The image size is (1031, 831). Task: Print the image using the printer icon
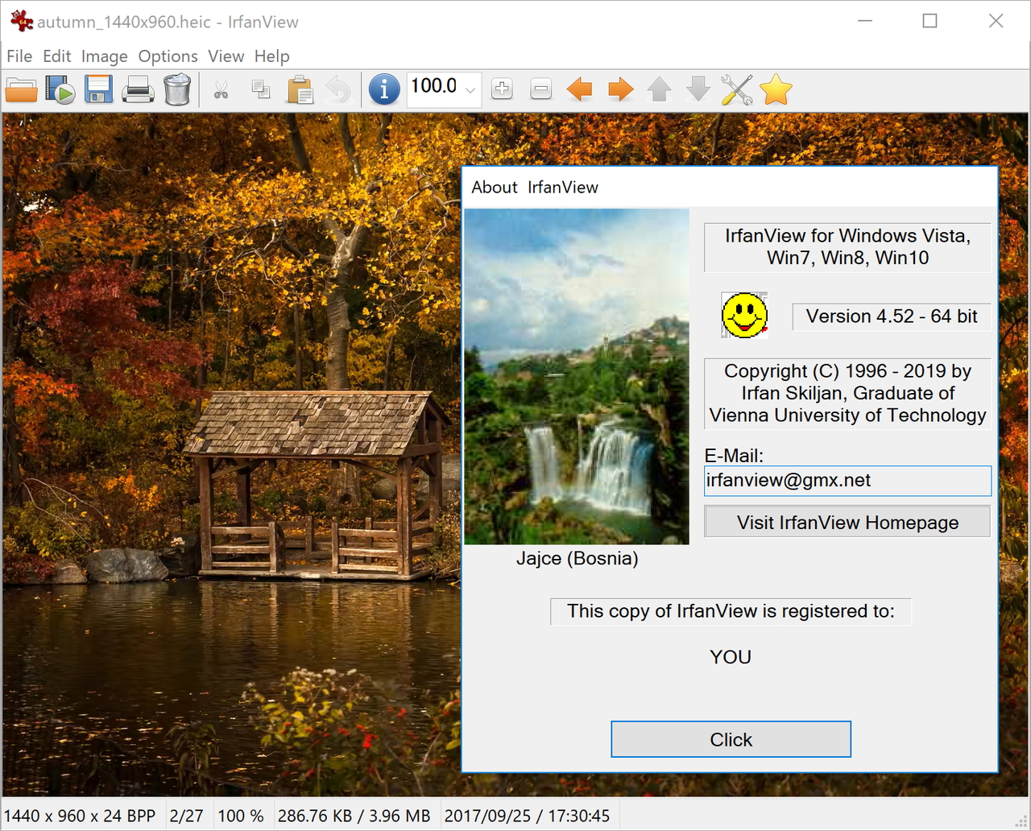click(x=138, y=89)
